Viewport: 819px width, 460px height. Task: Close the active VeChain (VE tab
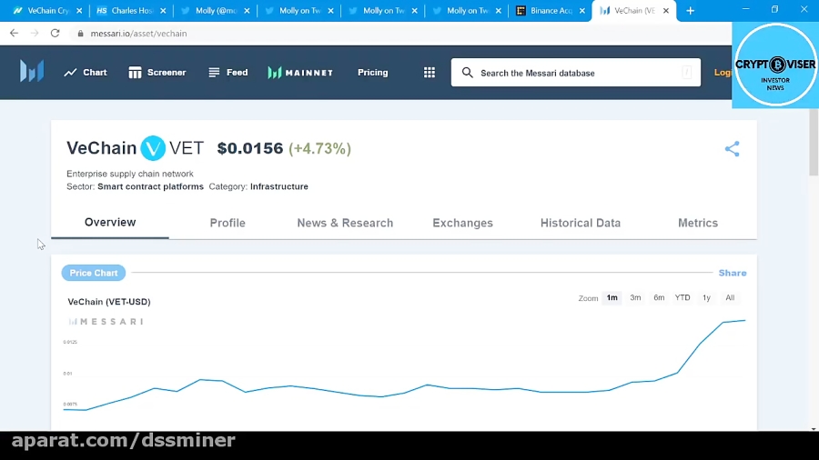tap(666, 10)
